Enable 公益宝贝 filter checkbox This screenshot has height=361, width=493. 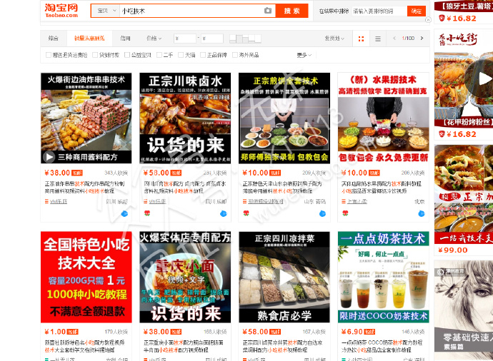(x=127, y=55)
